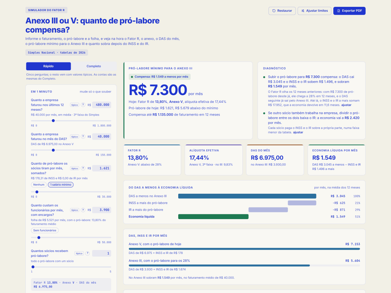
Task: Click the partners count input showing 1
Action: pyautogui.click(x=102, y=253)
